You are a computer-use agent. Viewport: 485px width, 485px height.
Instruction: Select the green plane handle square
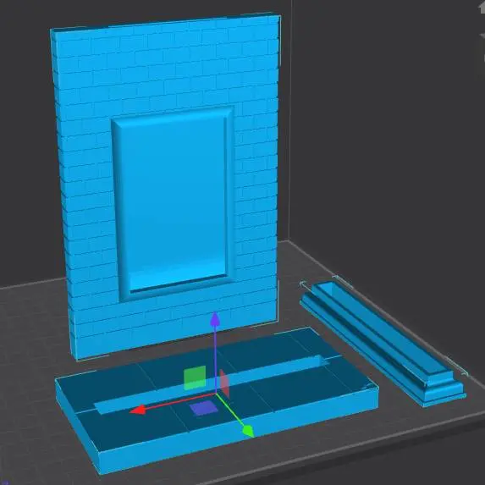pos(195,378)
